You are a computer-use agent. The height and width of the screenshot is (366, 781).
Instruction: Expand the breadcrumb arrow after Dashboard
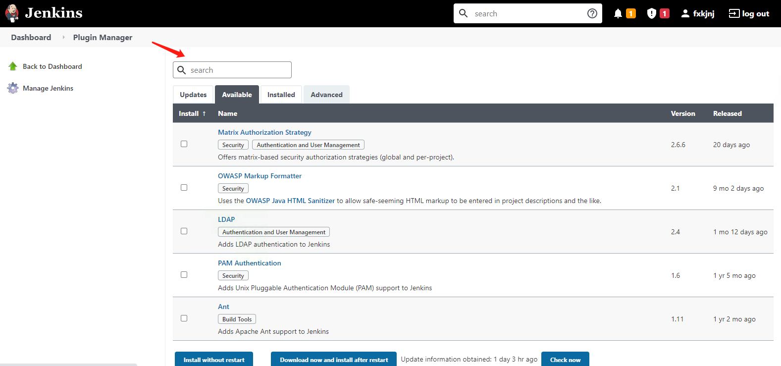63,37
